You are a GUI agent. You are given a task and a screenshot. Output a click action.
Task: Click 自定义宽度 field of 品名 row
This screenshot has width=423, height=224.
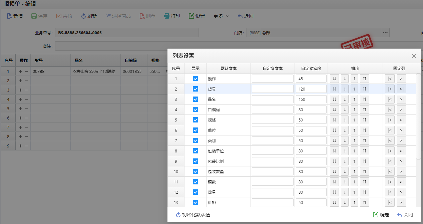click(x=311, y=100)
